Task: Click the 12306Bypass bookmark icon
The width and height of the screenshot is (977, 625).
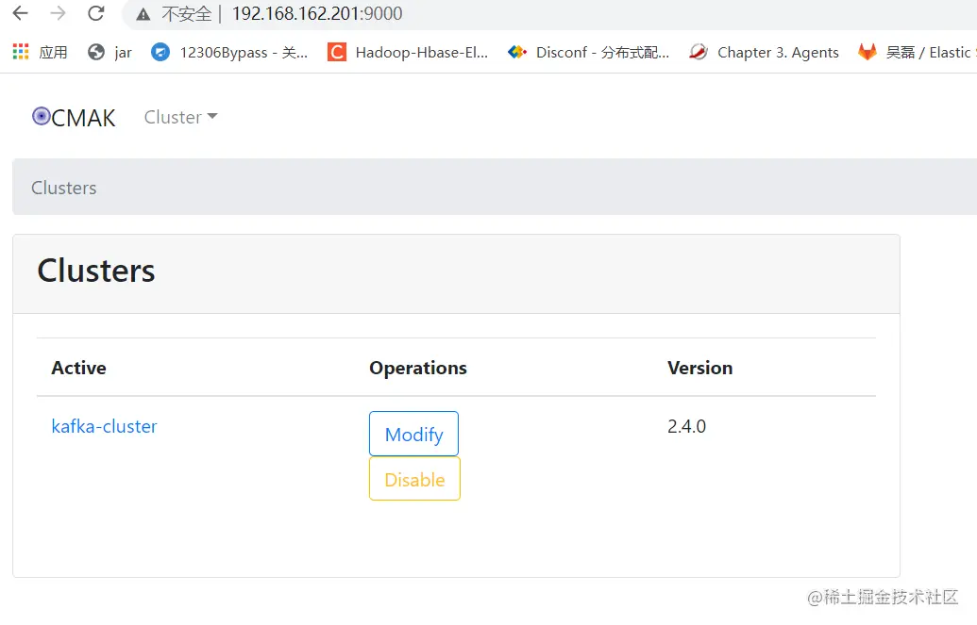Action: pos(160,52)
